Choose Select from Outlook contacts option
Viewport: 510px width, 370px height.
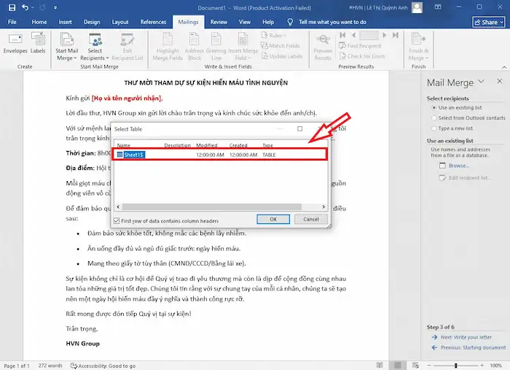[x=434, y=117]
